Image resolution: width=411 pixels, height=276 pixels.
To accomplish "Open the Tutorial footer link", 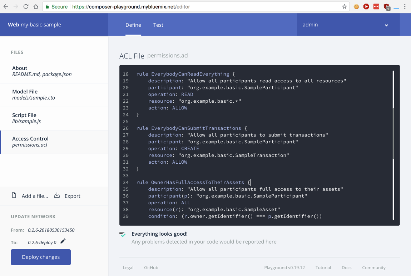I will (323, 268).
